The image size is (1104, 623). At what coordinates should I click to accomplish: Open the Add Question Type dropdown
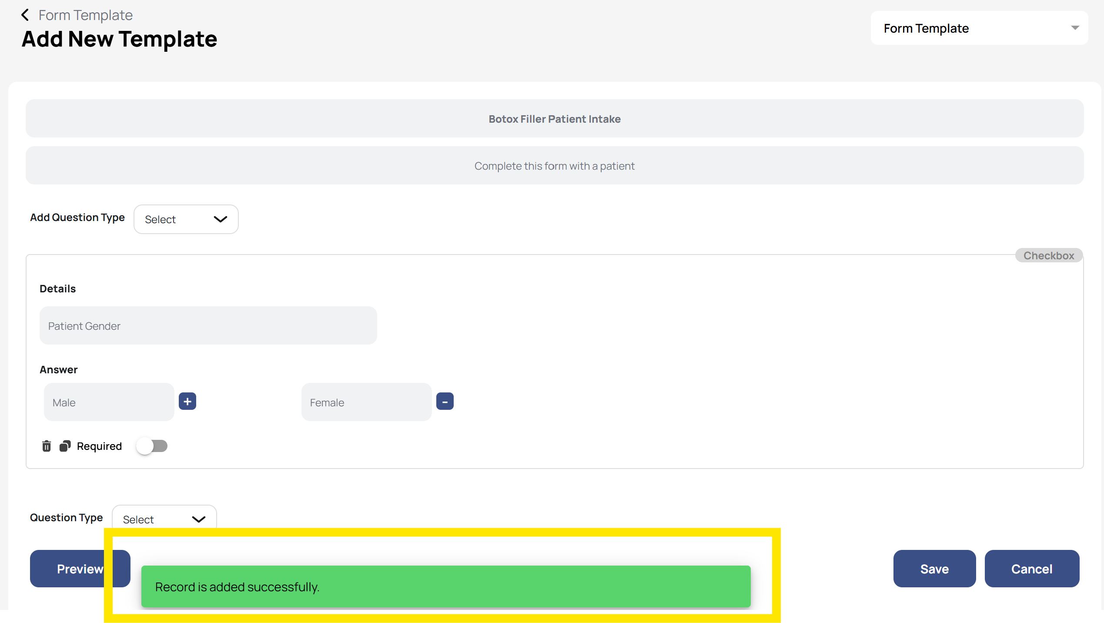[186, 219]
